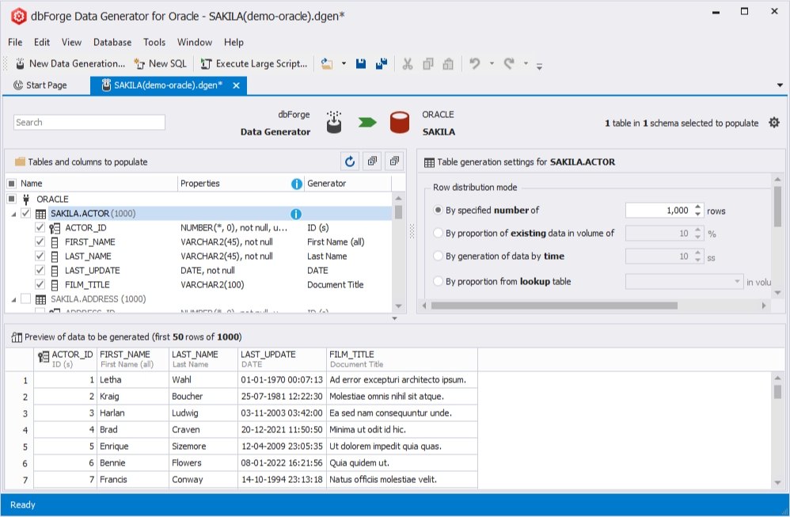Click the dbForge application logo icon

(19, 17)
